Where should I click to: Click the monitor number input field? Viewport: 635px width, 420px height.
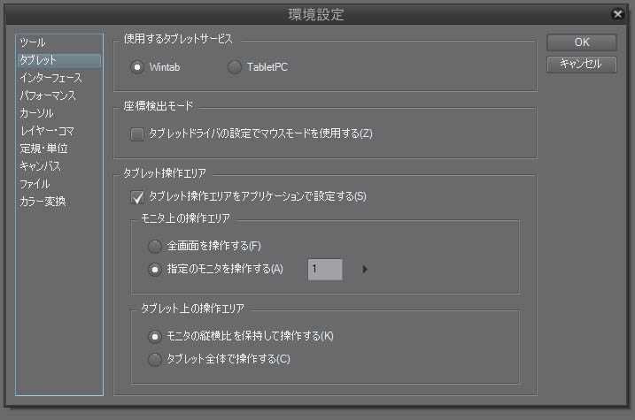tap(325, 269)
